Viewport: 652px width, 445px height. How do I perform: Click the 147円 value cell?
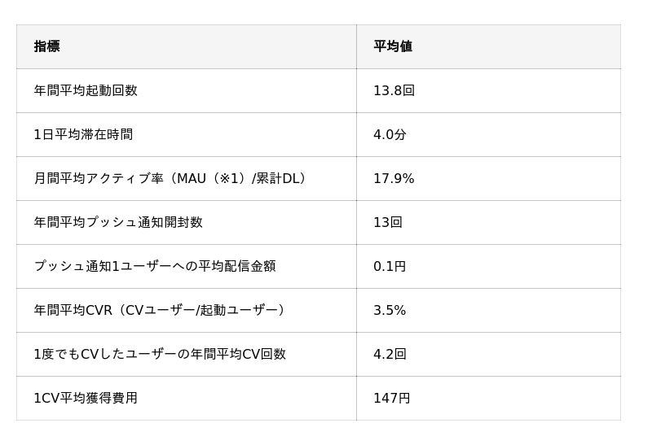(392, 398)
